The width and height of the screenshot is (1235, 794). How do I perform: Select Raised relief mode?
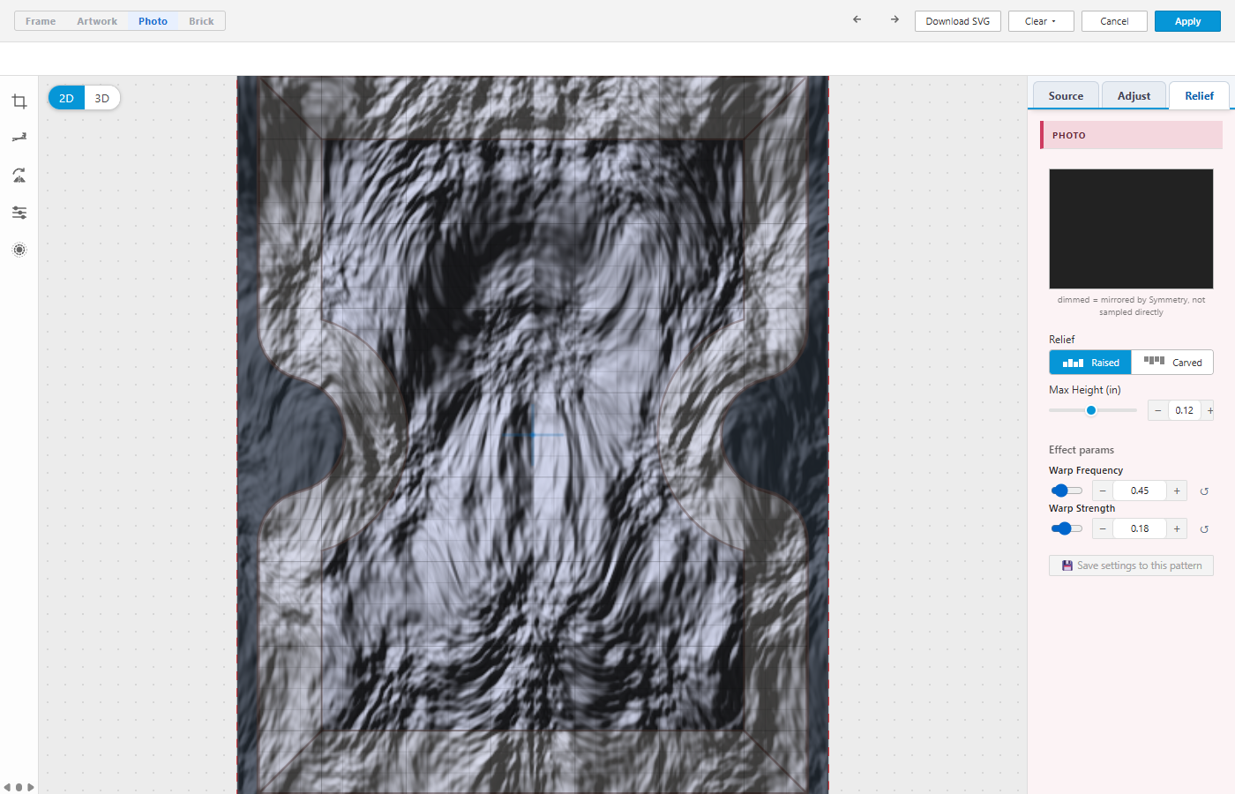(1090, 363)
